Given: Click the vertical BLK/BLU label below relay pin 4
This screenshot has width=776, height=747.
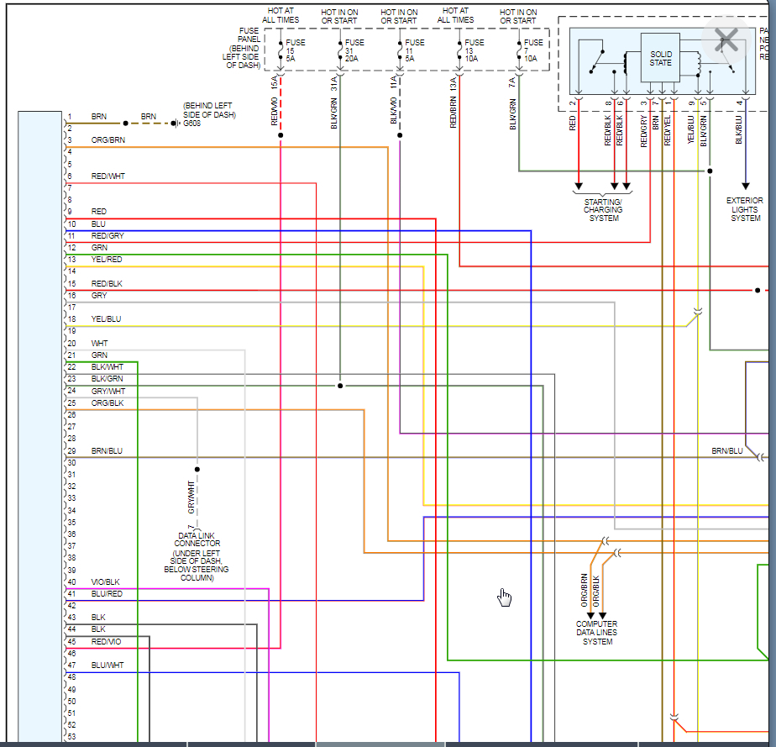Looking at the screenshot, I should click(739, 130).
